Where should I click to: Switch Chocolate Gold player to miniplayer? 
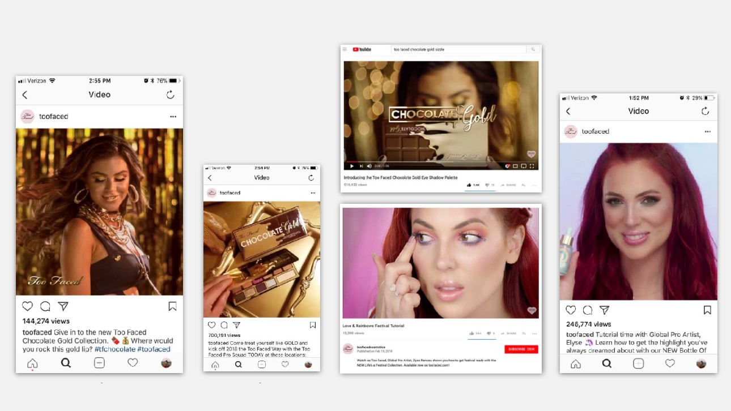point(515,166)
